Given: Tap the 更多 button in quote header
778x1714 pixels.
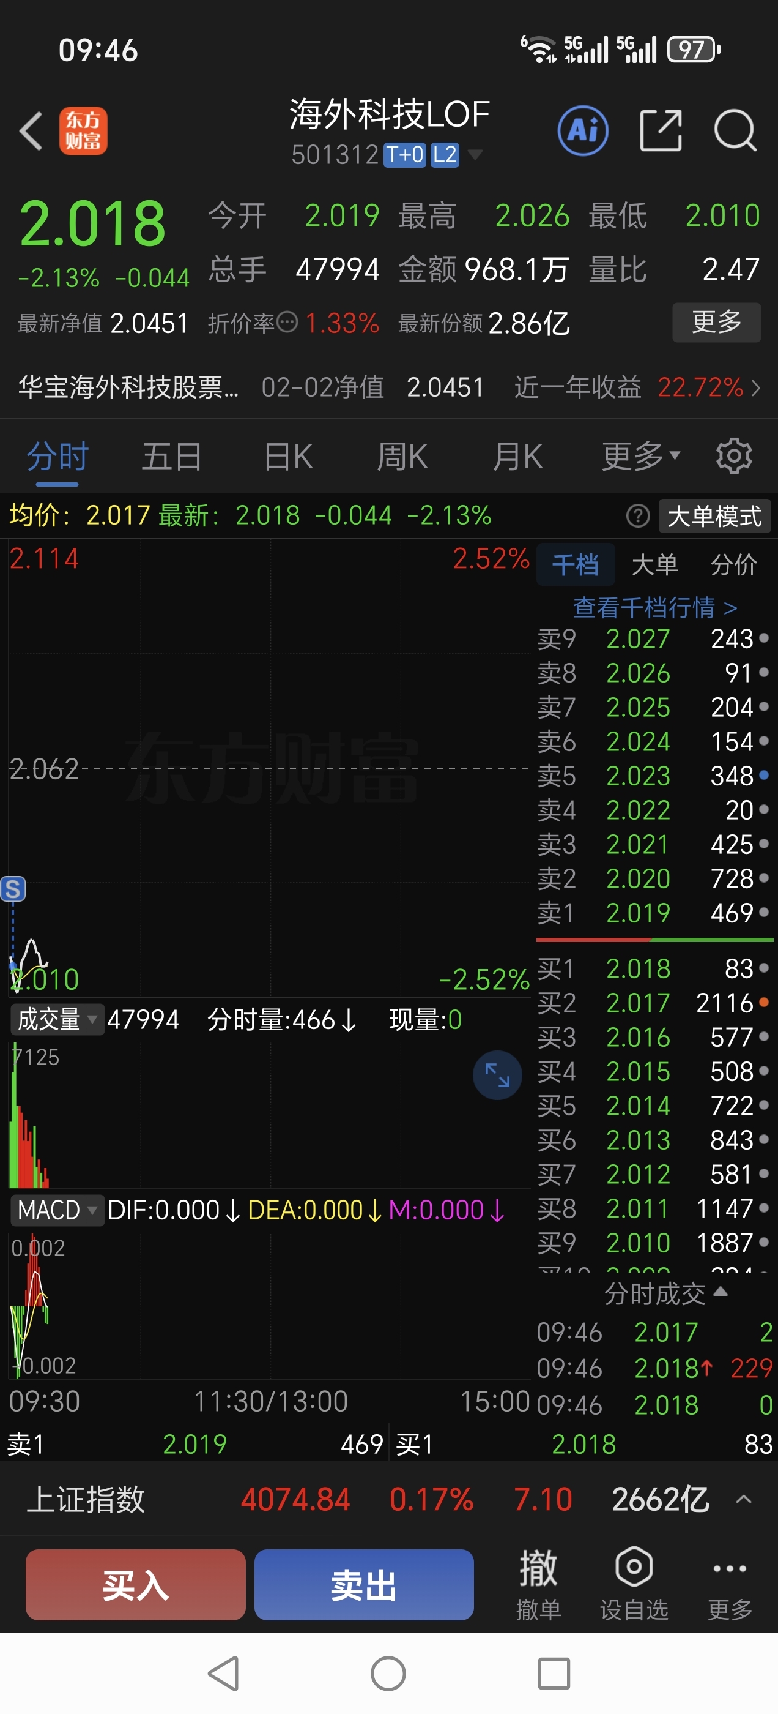Looking at the screenshot, I should point(716,322).
